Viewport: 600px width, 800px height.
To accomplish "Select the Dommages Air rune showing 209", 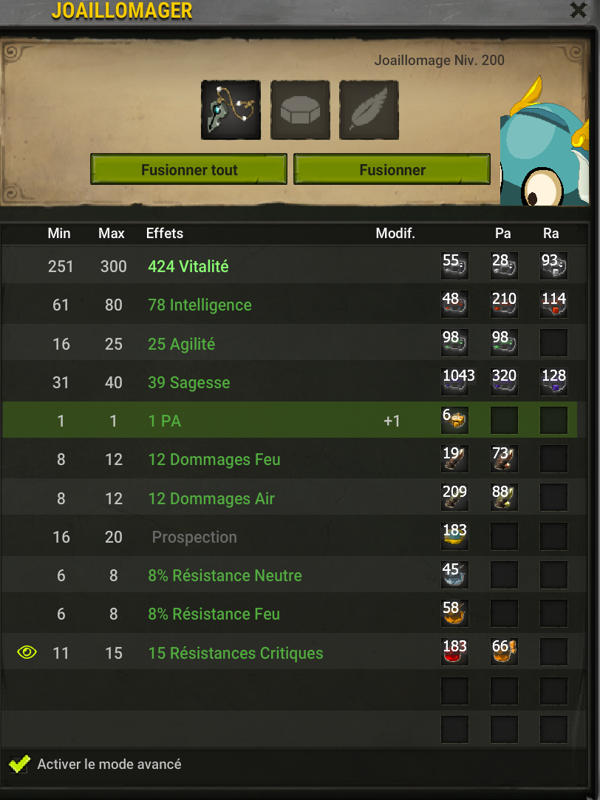I will 454,498.
